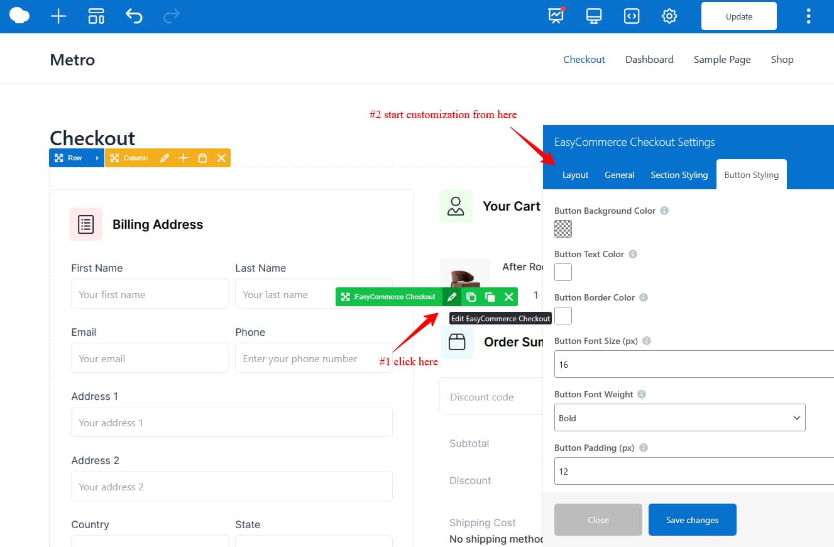The width and height of the screenshot is (834, 547).
Task: Switch to the Button Styling tab
Action: [751, 175]
